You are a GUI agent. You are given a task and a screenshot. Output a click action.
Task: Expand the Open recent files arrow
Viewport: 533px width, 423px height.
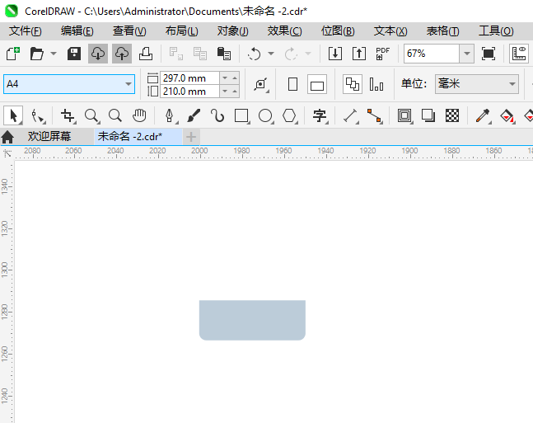(x=54, y=54)
